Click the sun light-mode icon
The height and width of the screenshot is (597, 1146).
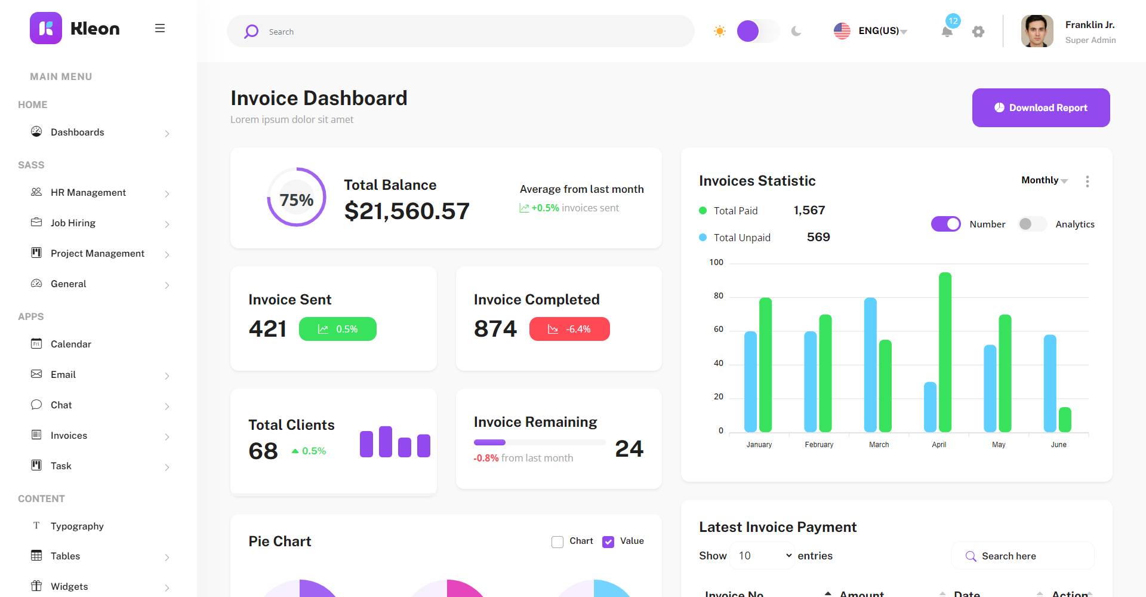click(x=720, y=31)
